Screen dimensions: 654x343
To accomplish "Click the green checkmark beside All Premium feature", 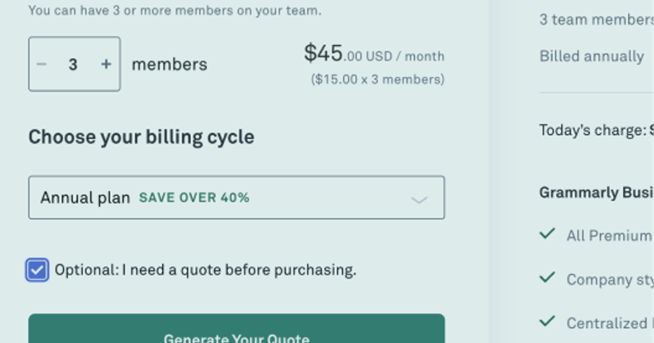I will click(547, 234).
